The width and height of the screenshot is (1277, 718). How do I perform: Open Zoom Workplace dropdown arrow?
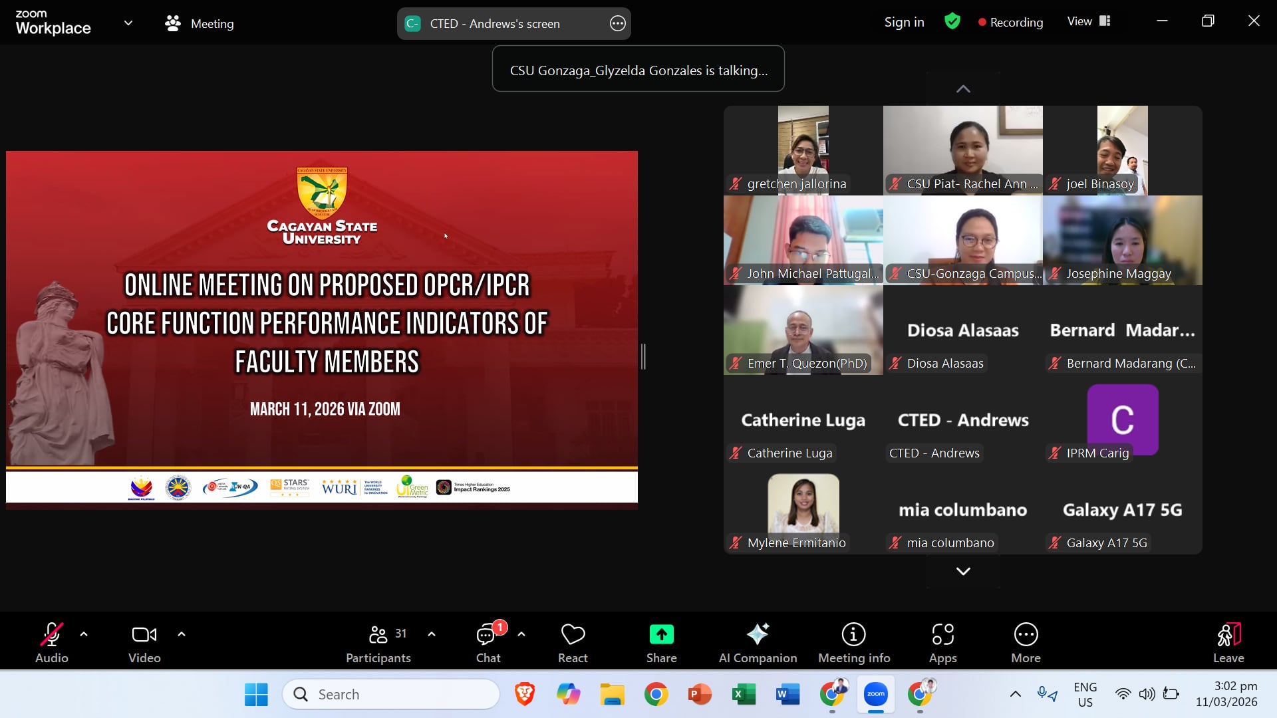coord(128,23)
